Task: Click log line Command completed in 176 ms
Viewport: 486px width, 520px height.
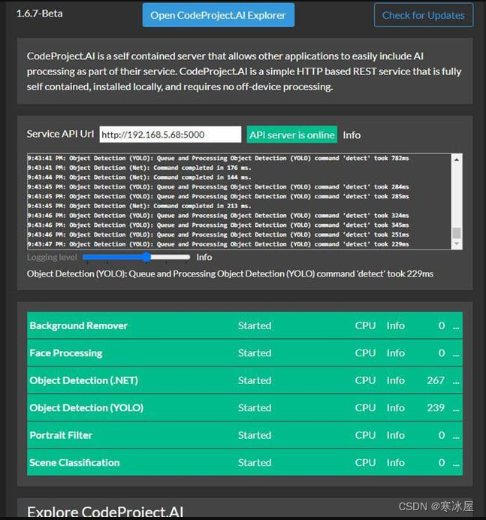Action: (139, 168)
